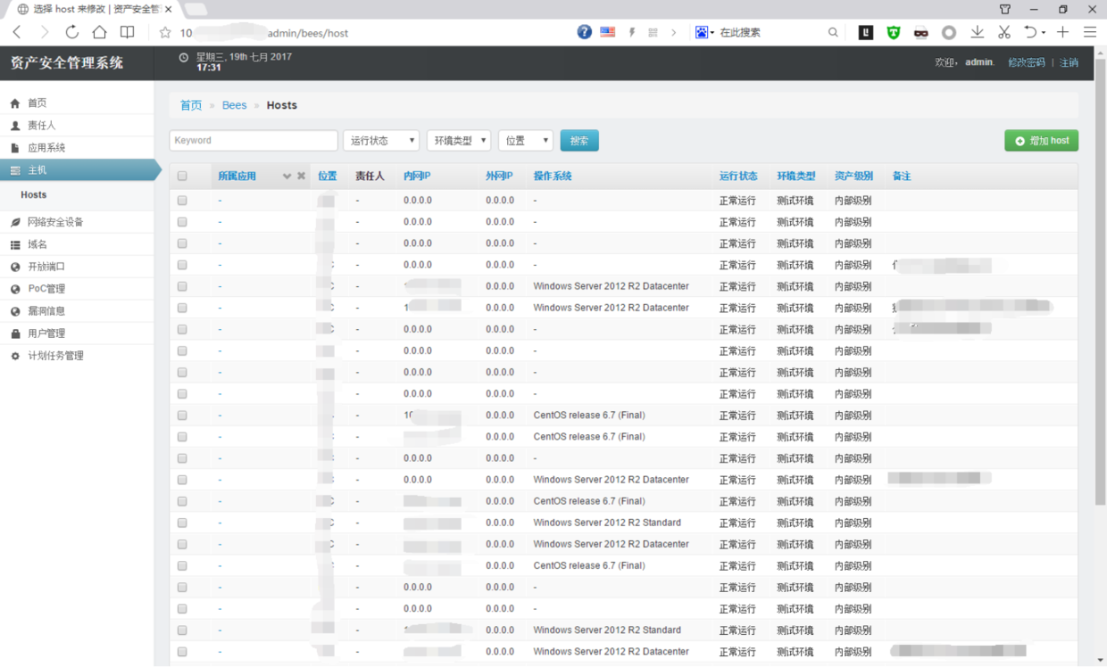The width and height of the screenshot is (1107, 667).
Task: Click the blue help question-mark icon
Action: coord(584,32)
